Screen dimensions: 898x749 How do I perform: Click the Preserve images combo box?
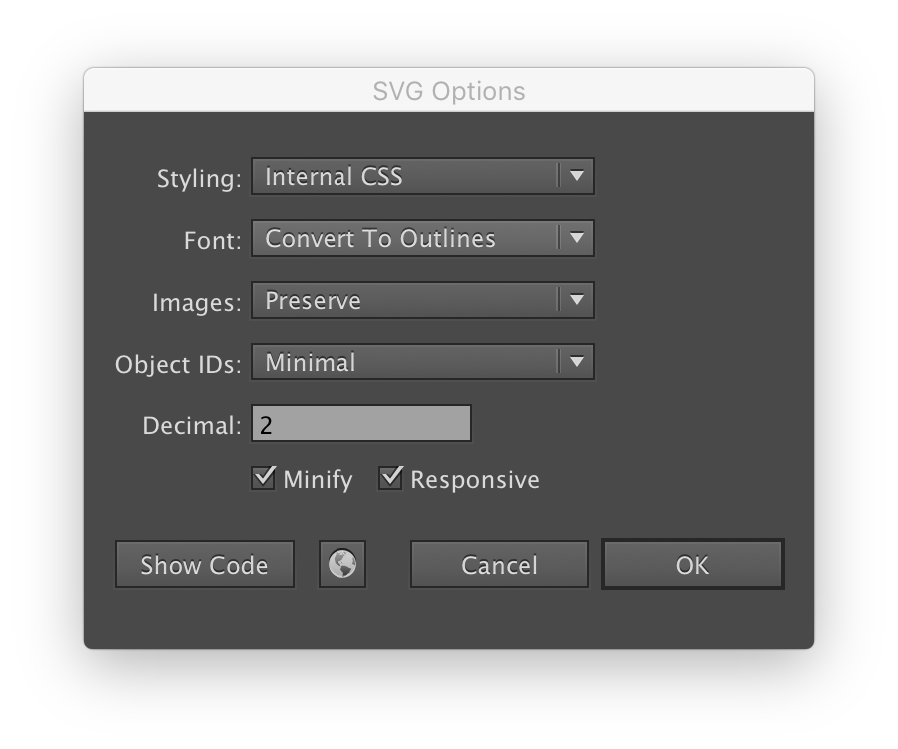[423, 300]
